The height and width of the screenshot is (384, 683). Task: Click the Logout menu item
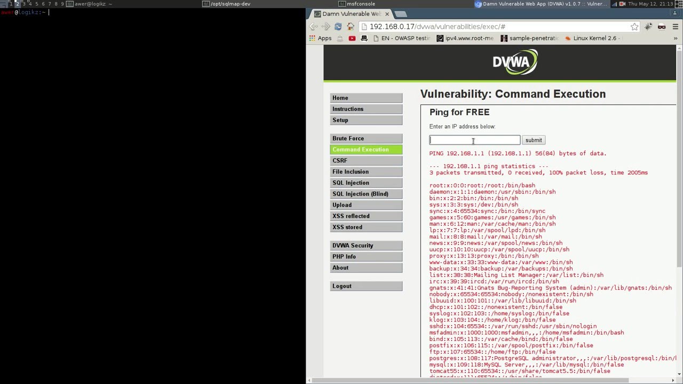[366, 286]
